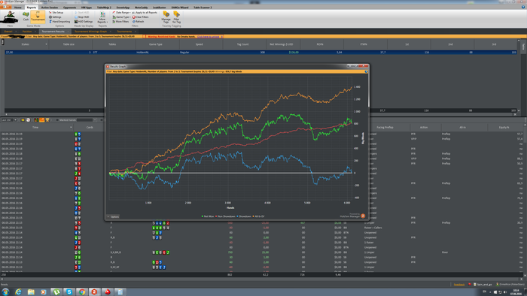This screenshot has height=296, width=527.
Task: Toggle the Net Won legend series
Action: 207,216
